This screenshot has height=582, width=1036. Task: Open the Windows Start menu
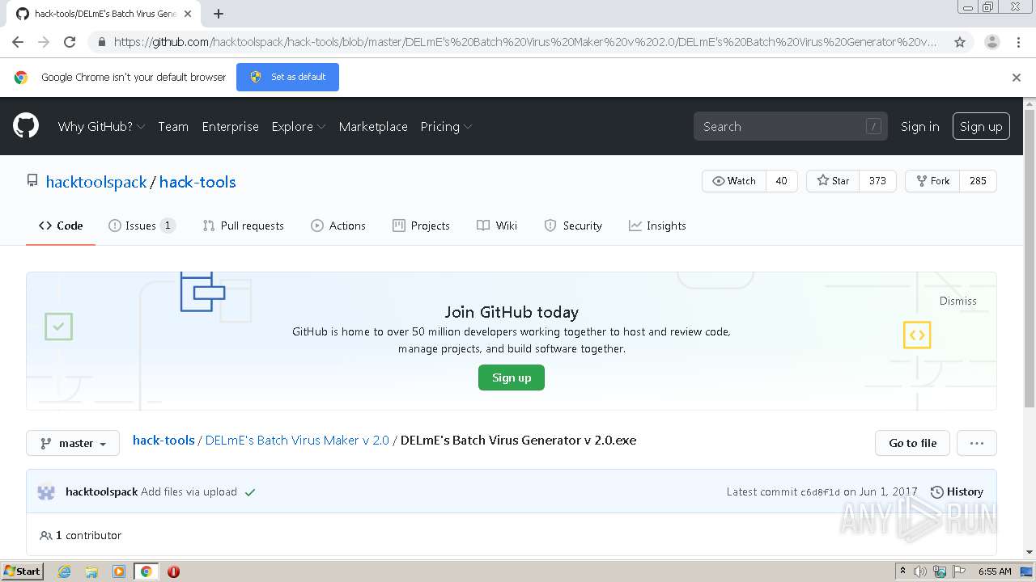[22, 571]
